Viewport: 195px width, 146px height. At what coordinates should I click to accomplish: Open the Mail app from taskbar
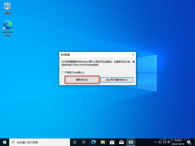click(x=121, y=142)
